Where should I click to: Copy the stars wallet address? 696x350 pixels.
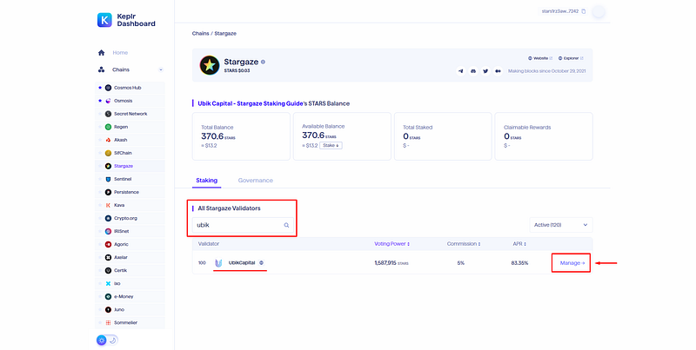click(583, 11)
